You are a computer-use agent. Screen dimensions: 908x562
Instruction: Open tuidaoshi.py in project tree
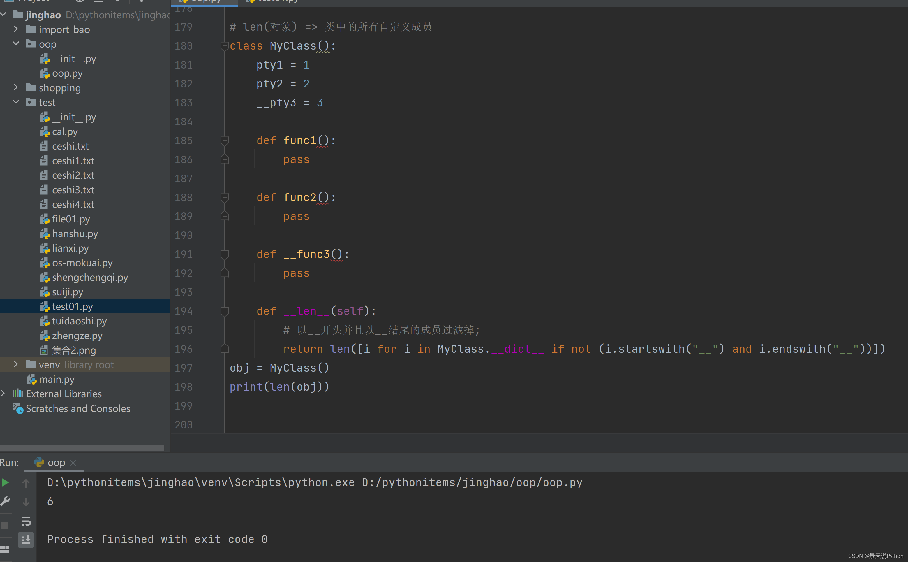point(79,321)
